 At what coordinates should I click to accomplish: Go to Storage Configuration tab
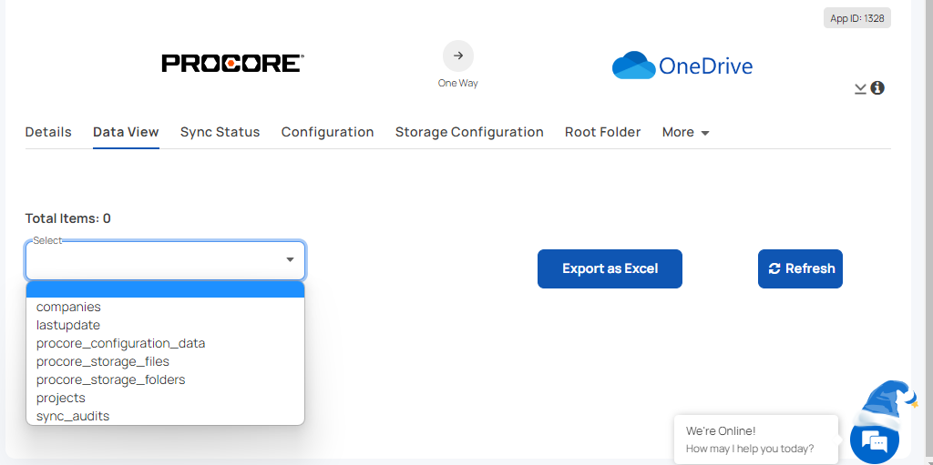coord(469,132)
